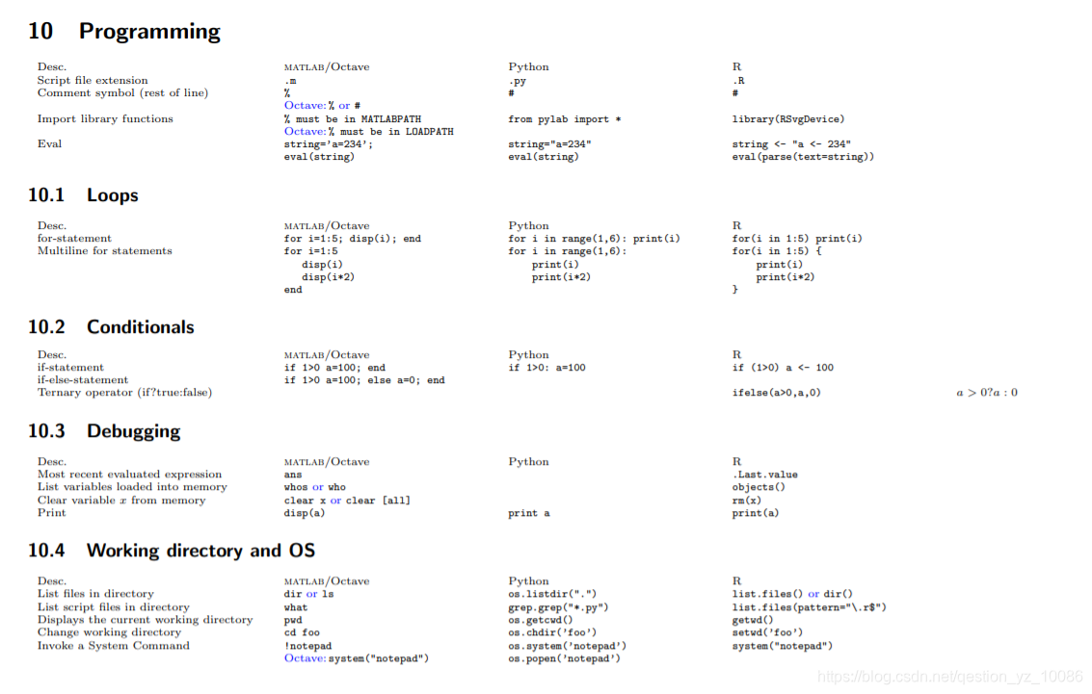Click '.Last.value' R code
The height and width of the screenshot is (694, 1092).
pos(764,475)
